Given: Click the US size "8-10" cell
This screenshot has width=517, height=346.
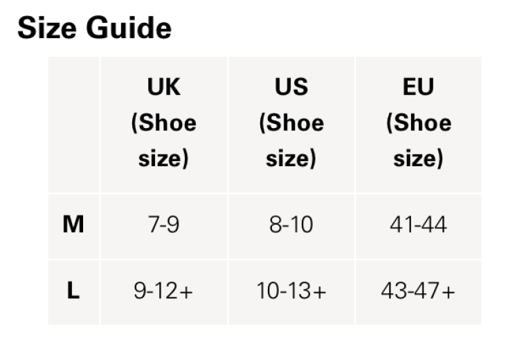Looking at the screenshot, I should 291,225.
